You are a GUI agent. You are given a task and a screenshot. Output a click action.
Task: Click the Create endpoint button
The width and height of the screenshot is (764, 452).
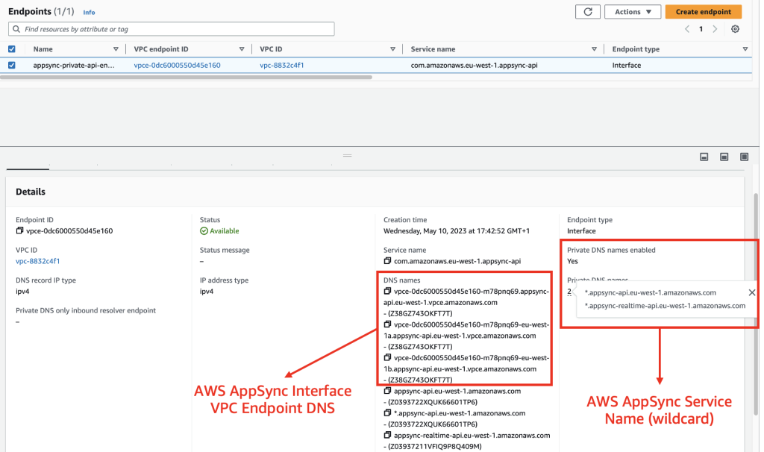click(x=702, y=11)
